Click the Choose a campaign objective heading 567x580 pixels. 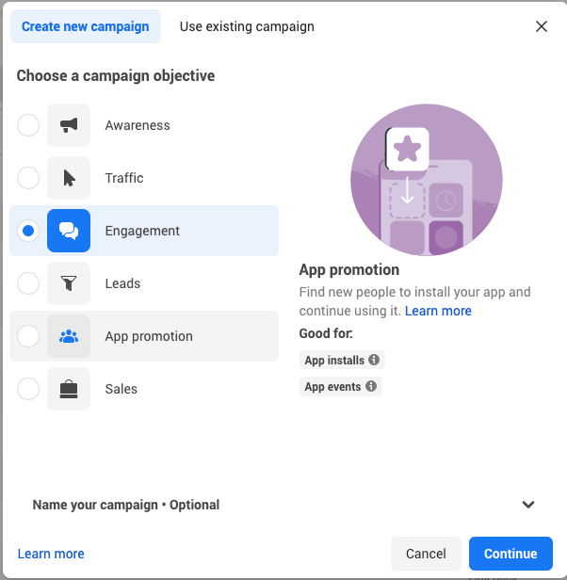pos(116,76)
